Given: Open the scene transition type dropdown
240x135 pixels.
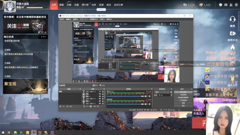Looking at the screenshot, I should pyautogui.click(x=162, y=92).
